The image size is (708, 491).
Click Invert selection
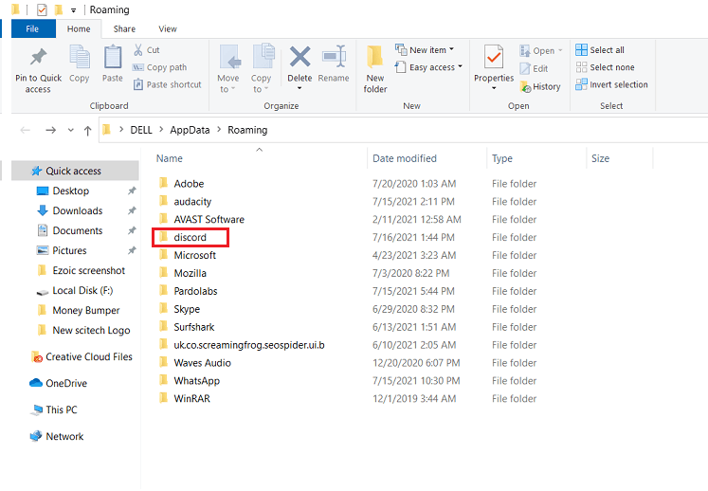click(x=612, y=84)
